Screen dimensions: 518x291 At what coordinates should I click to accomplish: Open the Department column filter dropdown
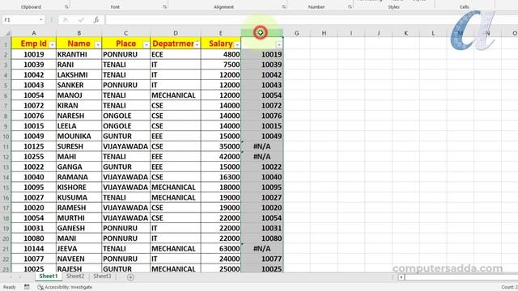[197, 44]
